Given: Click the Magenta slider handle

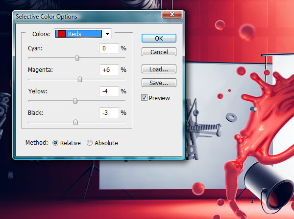Looking at the screenshot, I should [x=80, y=79].
